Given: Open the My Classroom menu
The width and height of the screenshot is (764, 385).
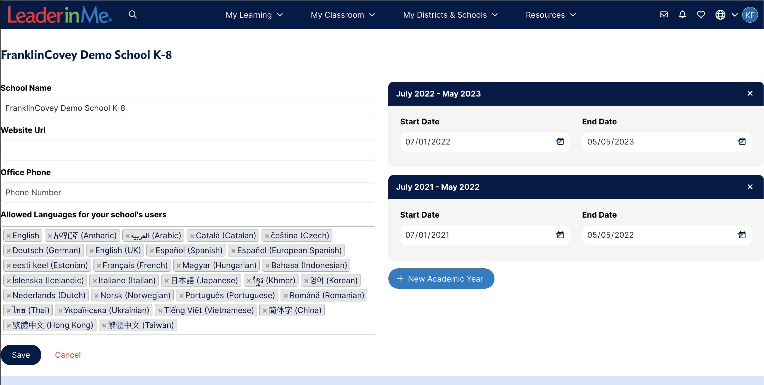Looking at the screenshot, I should pyautogui.click(x=343, y=15).
